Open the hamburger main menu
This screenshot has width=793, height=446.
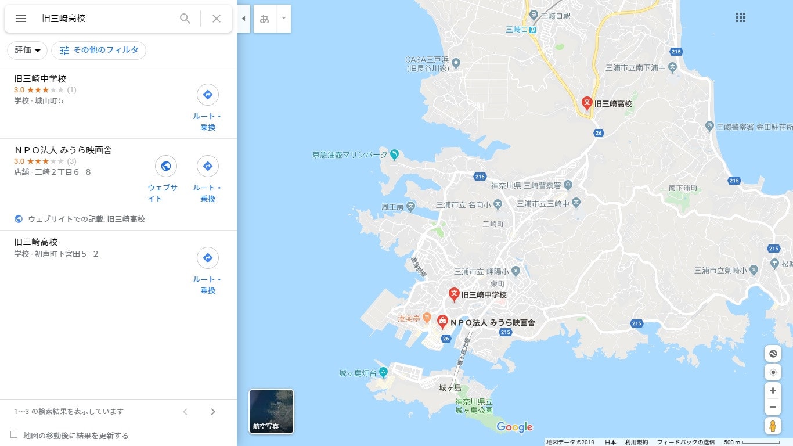click(21, 19)
